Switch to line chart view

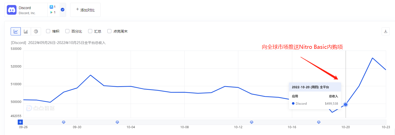16,31
